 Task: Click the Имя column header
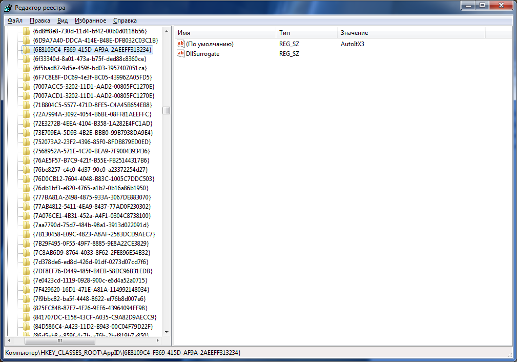(225, 33)
